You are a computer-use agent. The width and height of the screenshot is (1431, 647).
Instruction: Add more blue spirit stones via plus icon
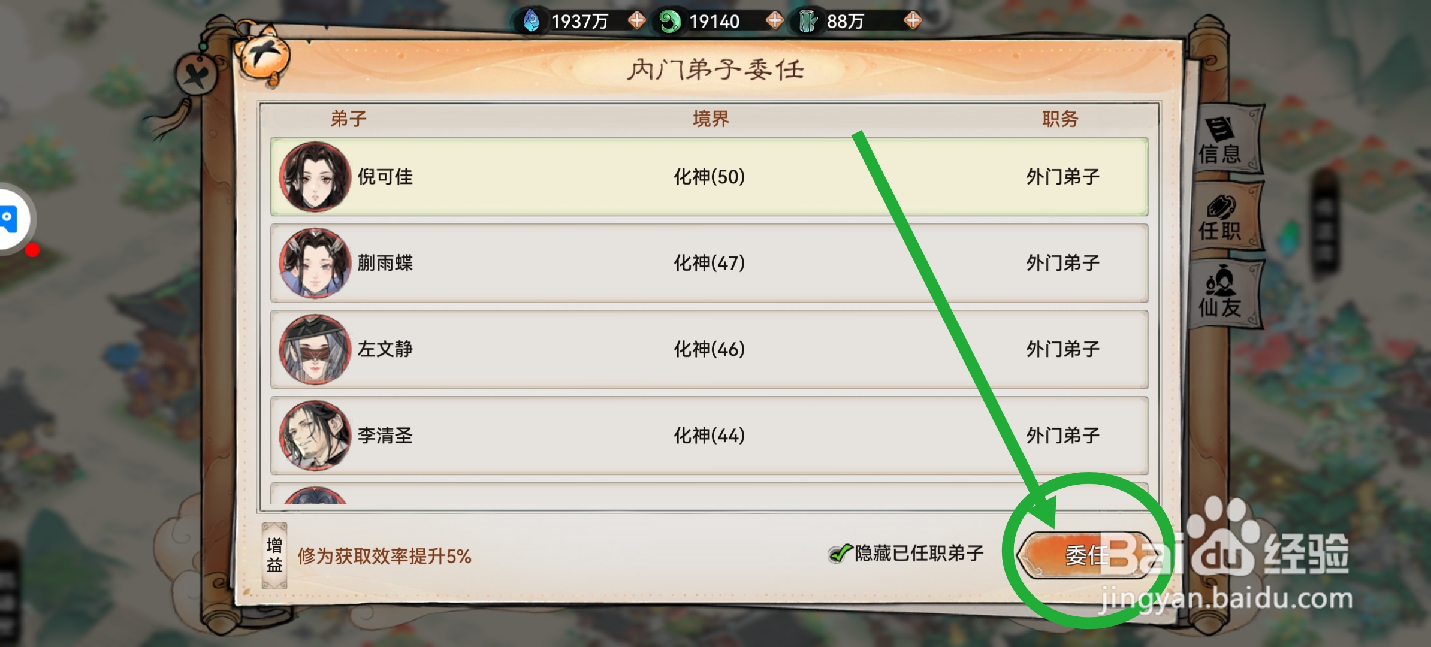coord(636,21)
